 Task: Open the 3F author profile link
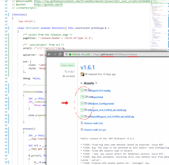click(x=86, y=74)
